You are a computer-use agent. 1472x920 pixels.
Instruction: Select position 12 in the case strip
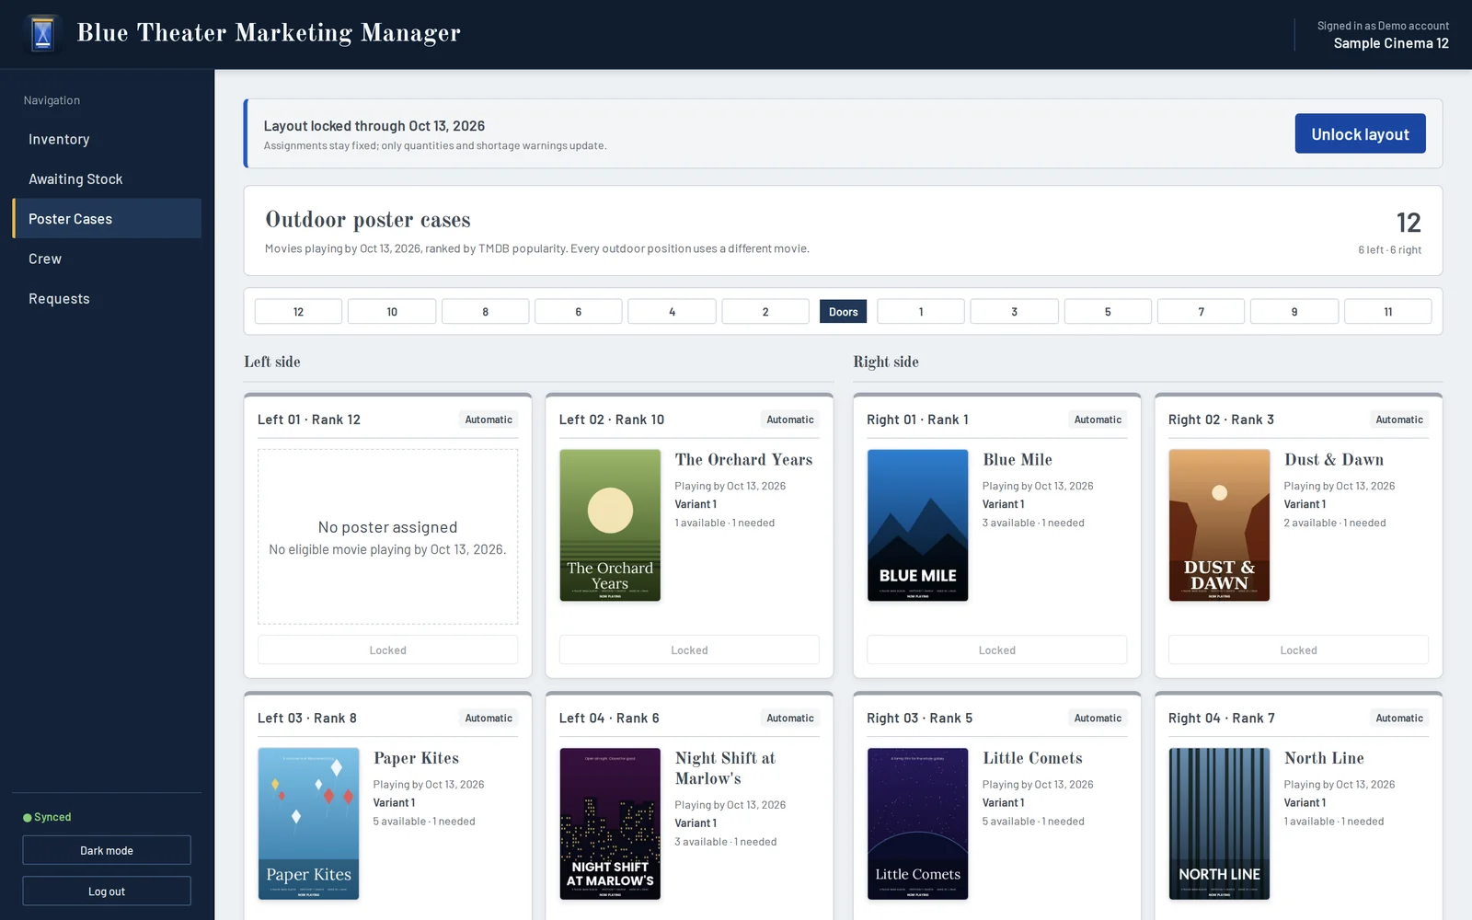[298, 312]
